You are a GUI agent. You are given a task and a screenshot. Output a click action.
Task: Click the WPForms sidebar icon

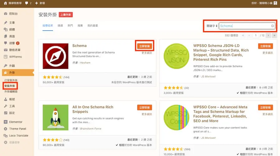pos(6,57)
